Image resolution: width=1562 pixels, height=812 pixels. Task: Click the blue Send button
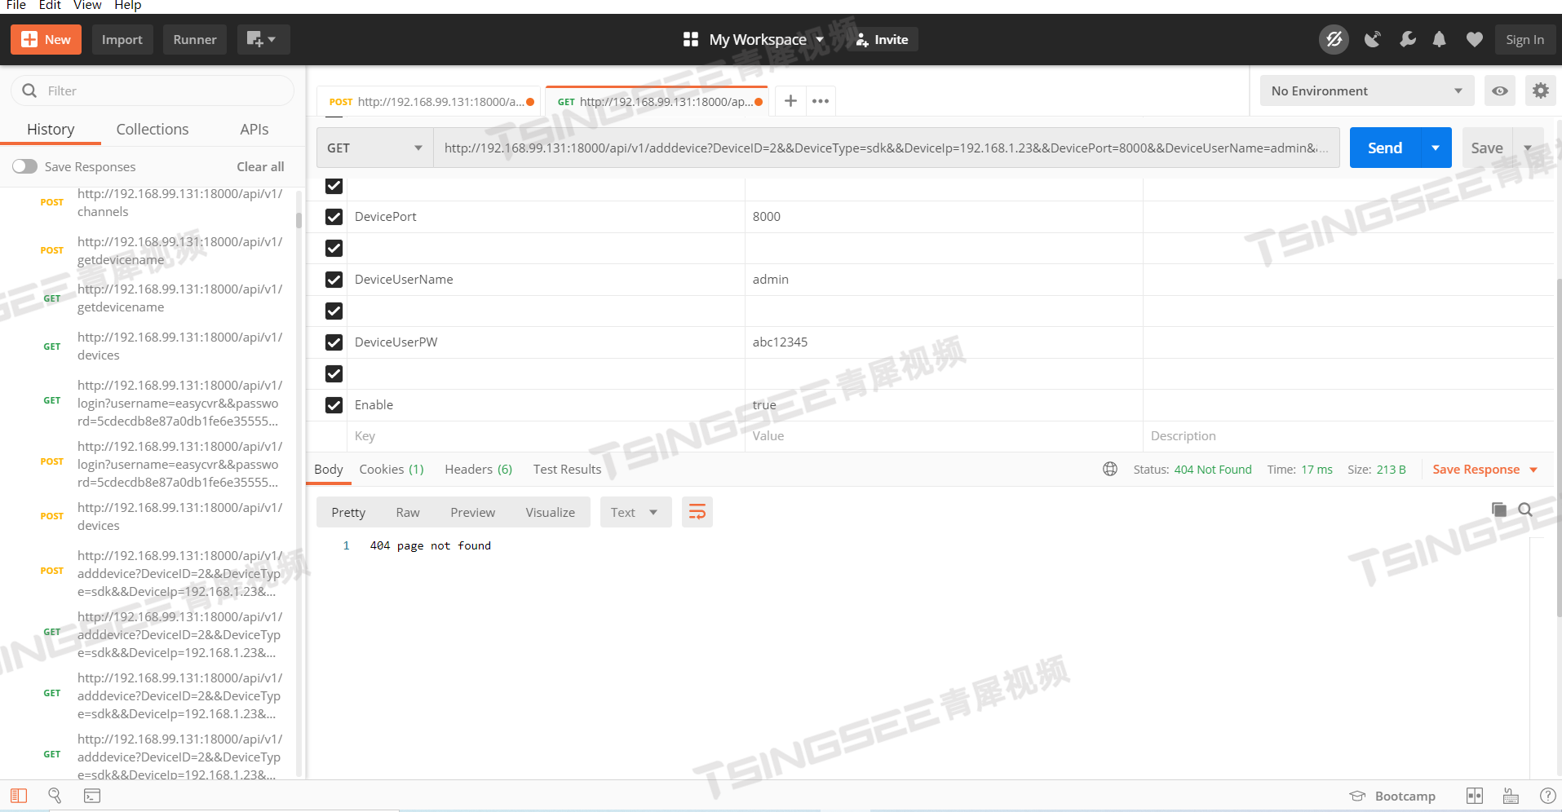1385,148
